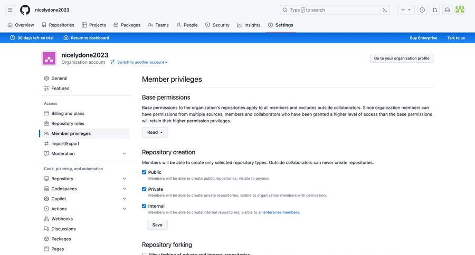Click the search magnifier icon
475x255 pixels.
click(x=285, y=10)
